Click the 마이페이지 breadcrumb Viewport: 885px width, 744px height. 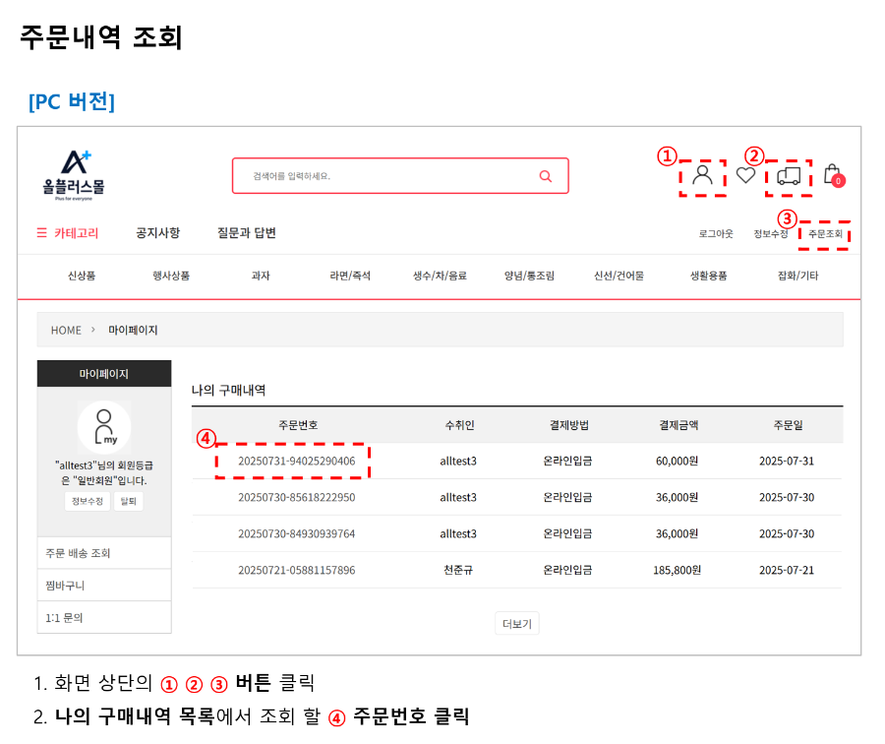point(133,330)
